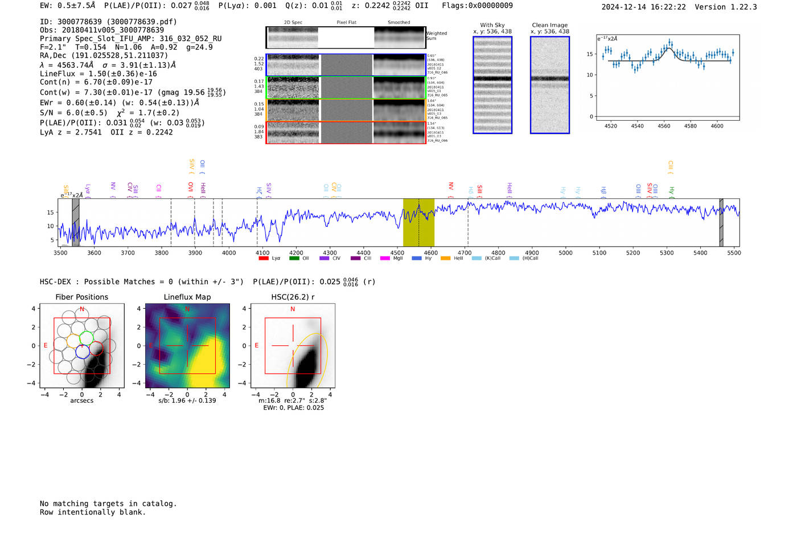797x543 pixels.
Task: Click the ID 3000778639 line
Action: [x=108, y=22]
